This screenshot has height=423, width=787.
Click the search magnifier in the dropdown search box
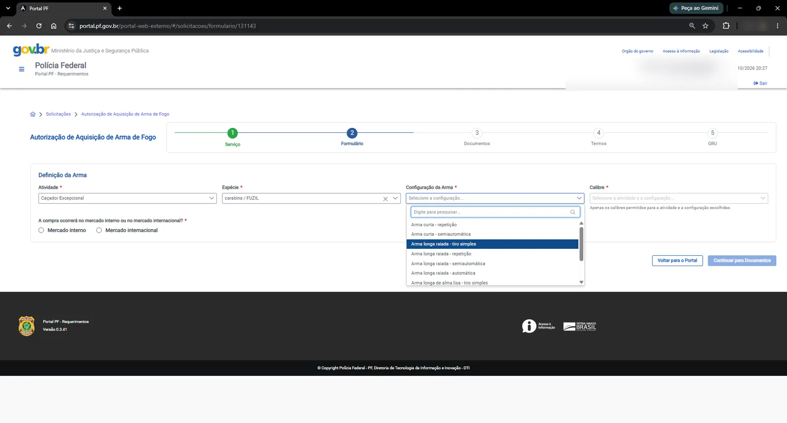[573, 212]
